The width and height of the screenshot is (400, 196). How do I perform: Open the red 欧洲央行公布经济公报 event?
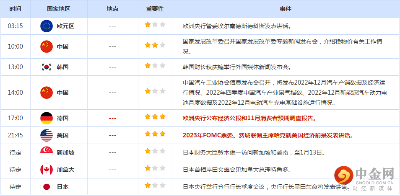click(x=249, y=118)
